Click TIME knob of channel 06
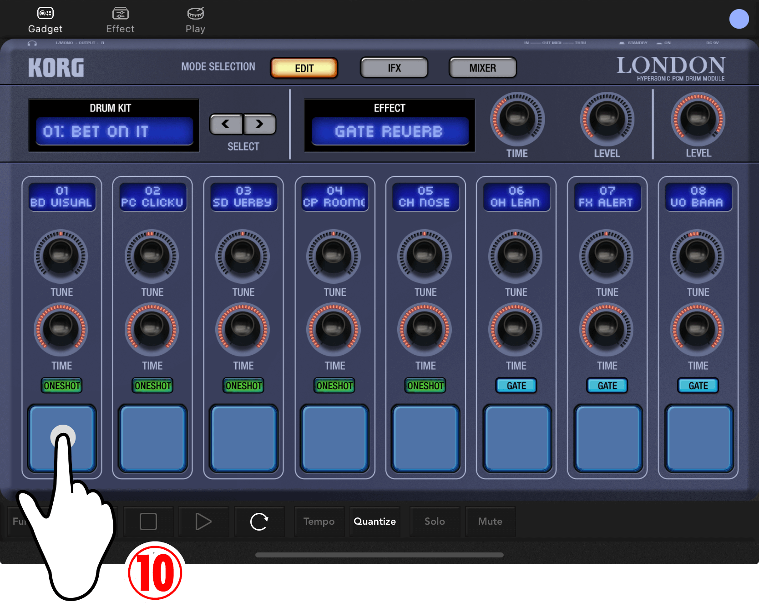Screen dimensions: 759x607 (x=516, y=330)
